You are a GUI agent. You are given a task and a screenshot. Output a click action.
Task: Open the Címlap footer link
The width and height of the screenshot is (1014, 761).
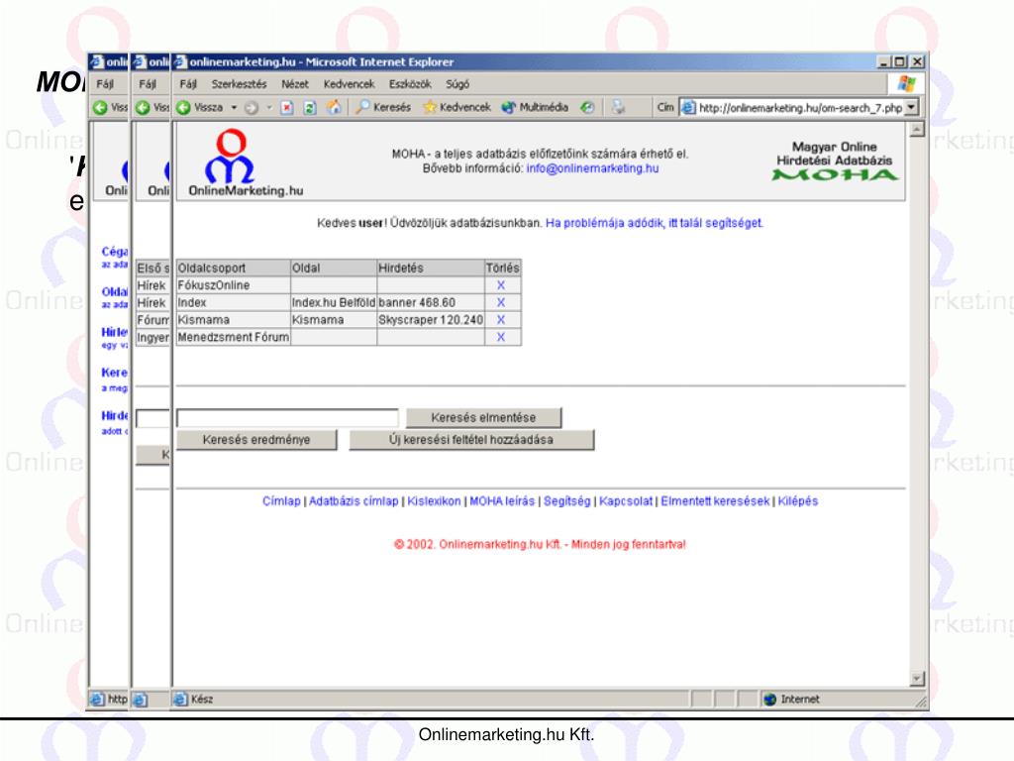point(281,500)
